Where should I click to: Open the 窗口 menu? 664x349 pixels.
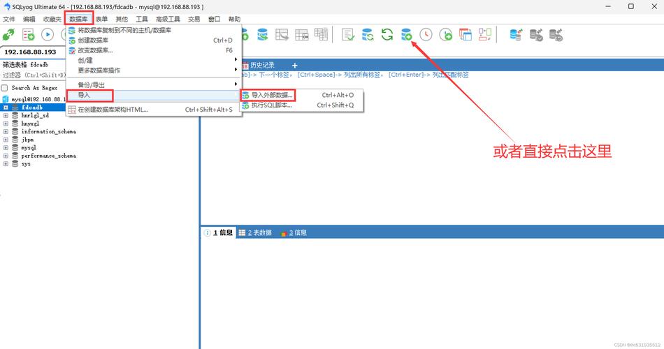[x=215, y=19]
